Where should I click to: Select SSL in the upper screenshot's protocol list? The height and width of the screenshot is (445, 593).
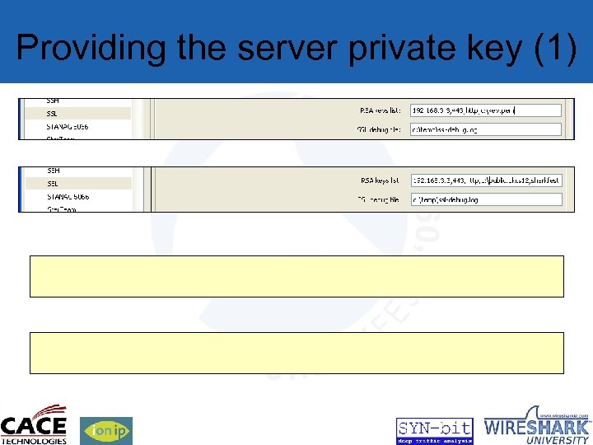pos(77,114)
